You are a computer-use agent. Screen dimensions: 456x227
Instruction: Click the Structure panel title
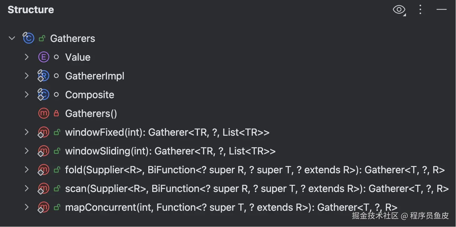point(31,10)
